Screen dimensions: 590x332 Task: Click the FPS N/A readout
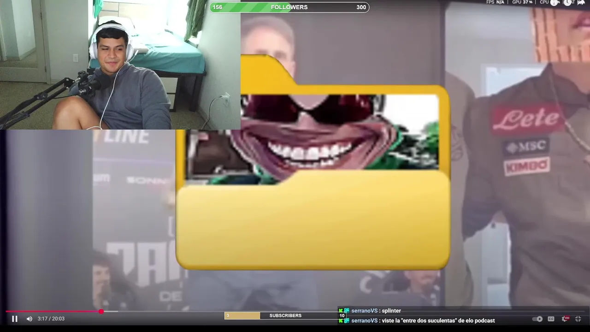(495, 2)
